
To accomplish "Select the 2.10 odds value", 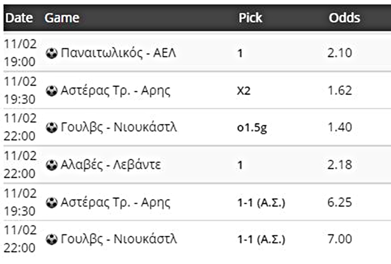I will pos(340,54).
